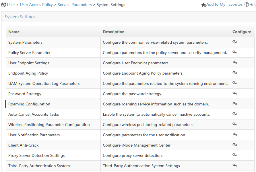Open configure gear for User Notification Parameters
256x172 pixels.
(234, 134)
